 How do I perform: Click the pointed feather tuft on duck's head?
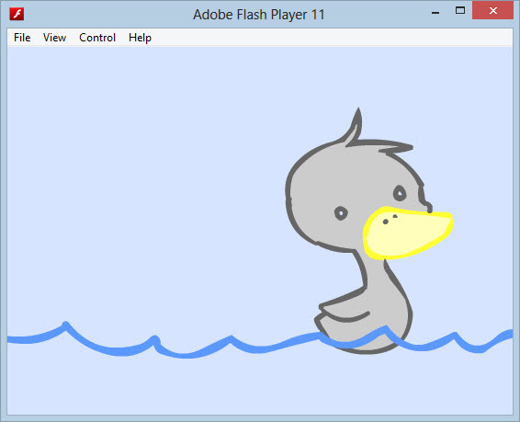355,127
